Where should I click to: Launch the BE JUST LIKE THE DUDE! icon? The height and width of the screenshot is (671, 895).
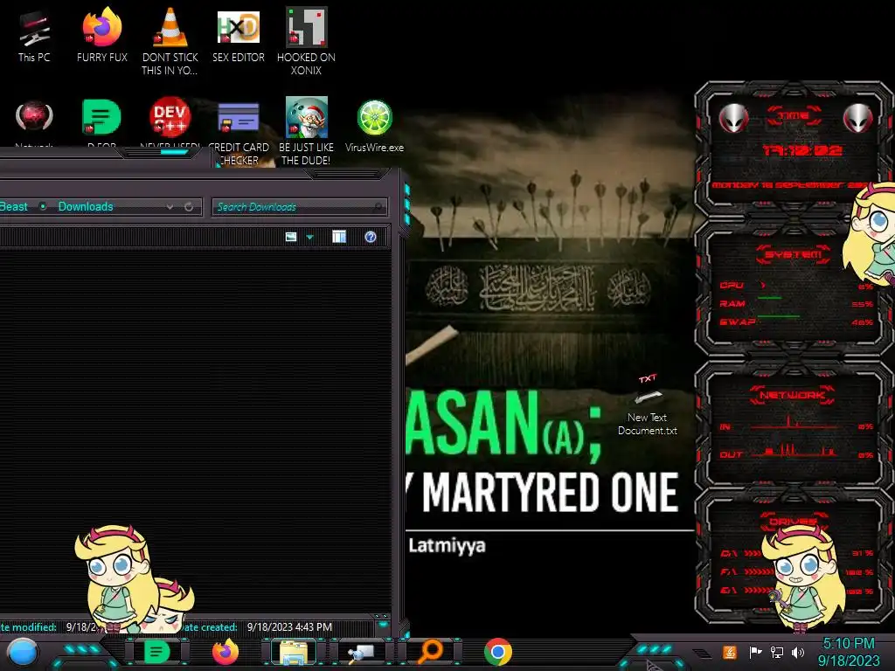point(306,131)
